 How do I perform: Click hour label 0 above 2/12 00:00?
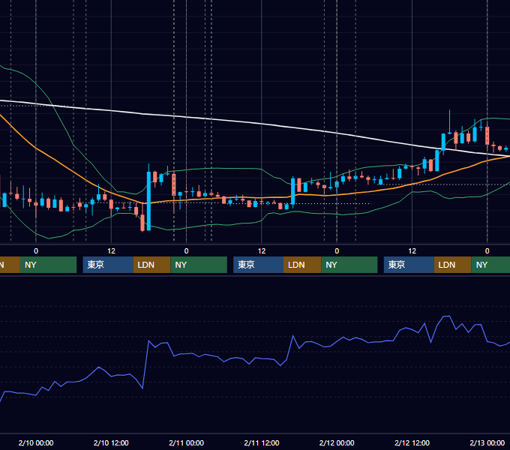pos(337,251)
